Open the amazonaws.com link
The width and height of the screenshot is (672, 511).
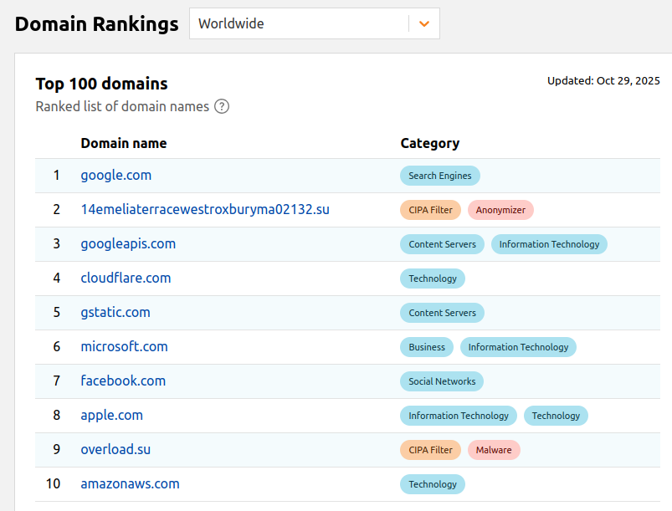tap(130, 483)
